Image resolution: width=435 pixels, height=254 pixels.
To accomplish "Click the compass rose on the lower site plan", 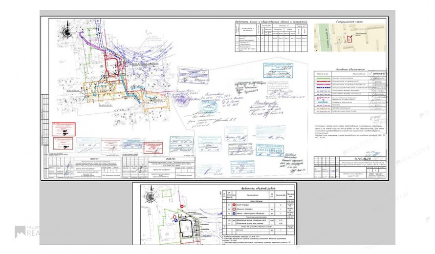I will click(x=150, y=196).
